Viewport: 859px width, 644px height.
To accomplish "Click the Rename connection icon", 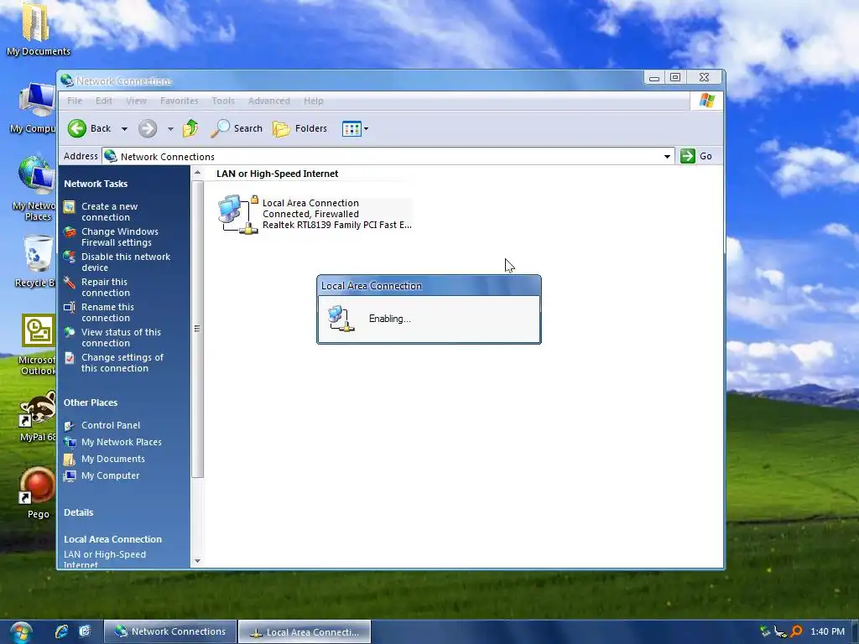I will pos(69,308).
